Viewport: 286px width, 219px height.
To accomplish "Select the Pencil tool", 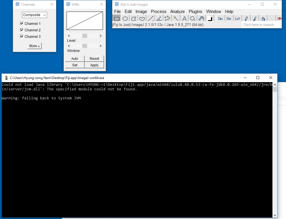I will pos(246,18).
